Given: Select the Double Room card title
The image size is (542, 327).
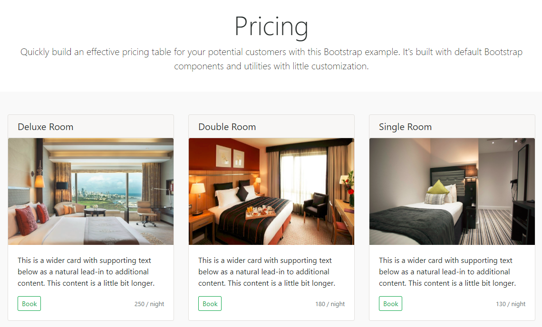Looking at the screenshot, I should coord(227,127).
